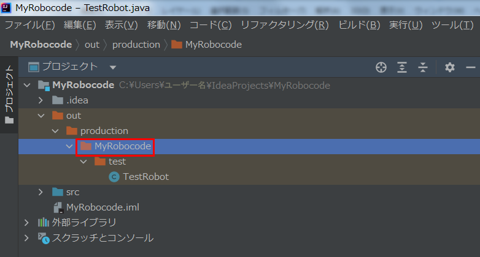
Task: Toggle the プロジェクト side tool window tab
Action: [x=9, y=95]
